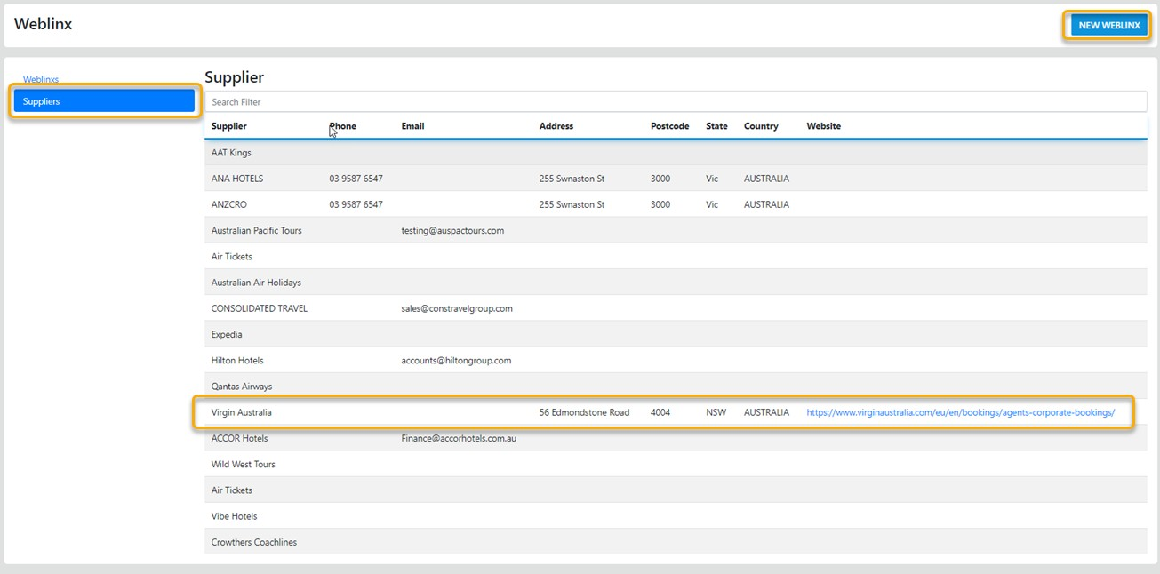Sort by the Supplier column header
The width and height of the screenshot is (1160, 574).
(229, 126)
